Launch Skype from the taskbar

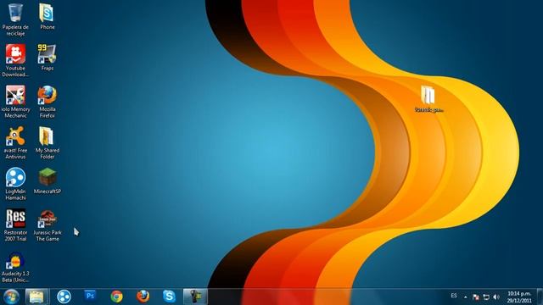[169, 297]
